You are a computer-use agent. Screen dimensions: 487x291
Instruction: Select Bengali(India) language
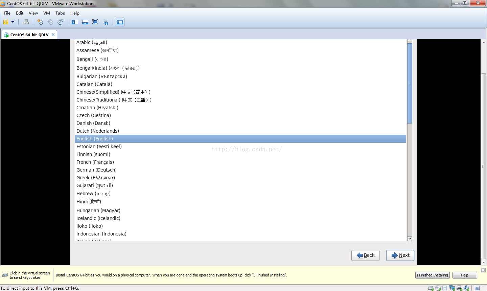pyautogui.click(x=240, y=68)
